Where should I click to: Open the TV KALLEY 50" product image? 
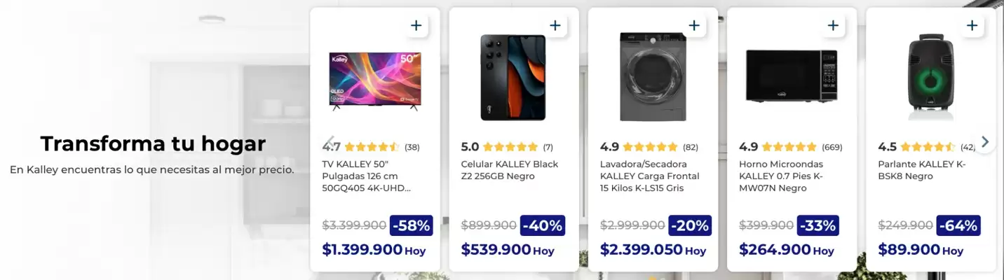click(x=375, y=79)
